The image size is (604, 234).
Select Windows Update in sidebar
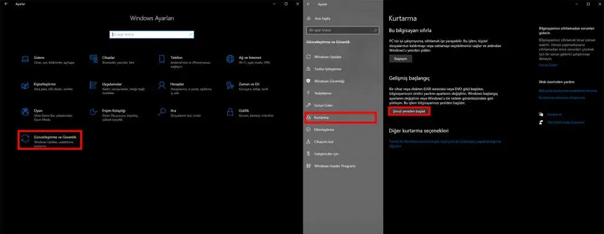tap(343, 57)
